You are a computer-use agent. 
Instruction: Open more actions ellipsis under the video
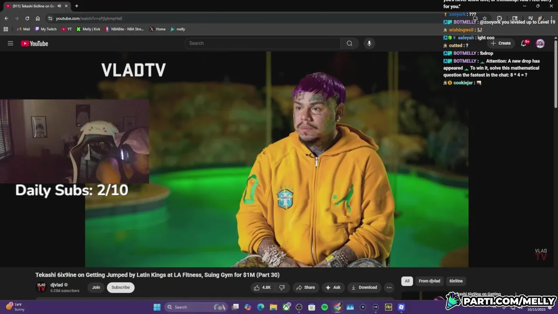coord(389,287)
